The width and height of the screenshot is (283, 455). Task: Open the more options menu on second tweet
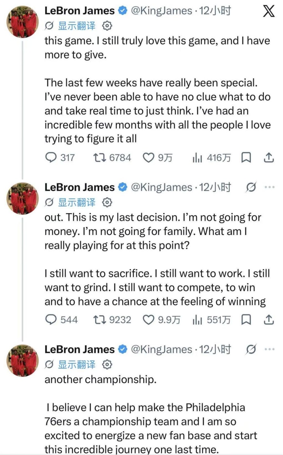(269, 187)
